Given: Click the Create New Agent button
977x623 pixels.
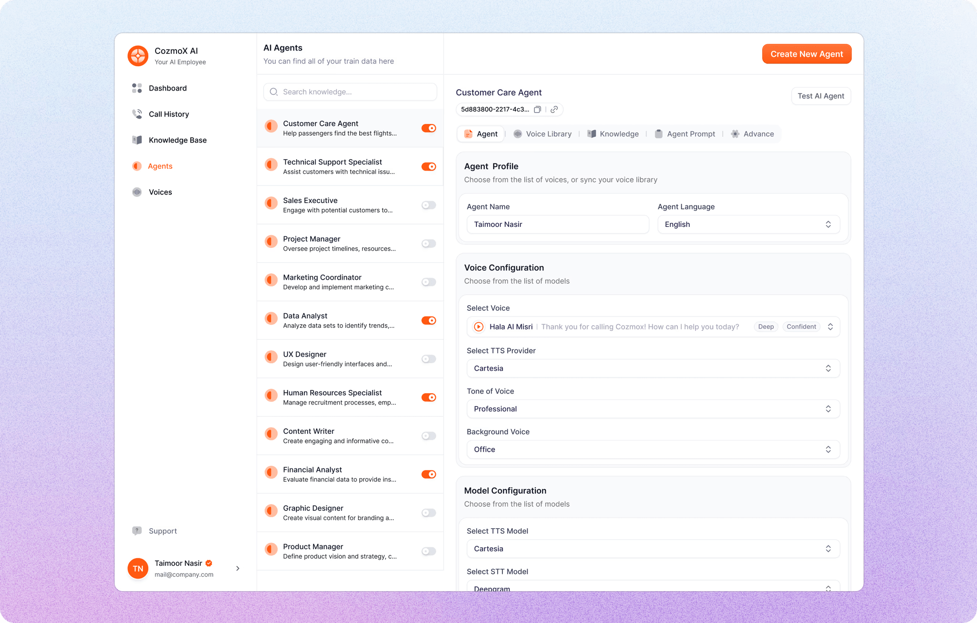Looking at the screenshot, I should click(806, 54).
